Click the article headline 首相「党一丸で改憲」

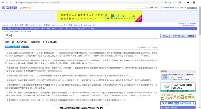click(x=31, y=42)
